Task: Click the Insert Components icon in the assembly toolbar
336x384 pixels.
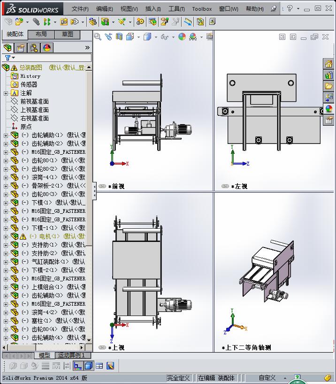Action: tap(19, 22)
